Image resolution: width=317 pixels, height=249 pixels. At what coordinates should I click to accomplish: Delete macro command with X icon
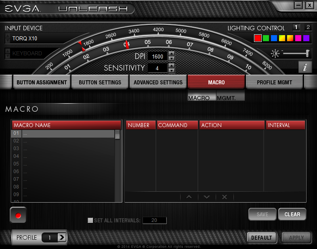[225, 197]
